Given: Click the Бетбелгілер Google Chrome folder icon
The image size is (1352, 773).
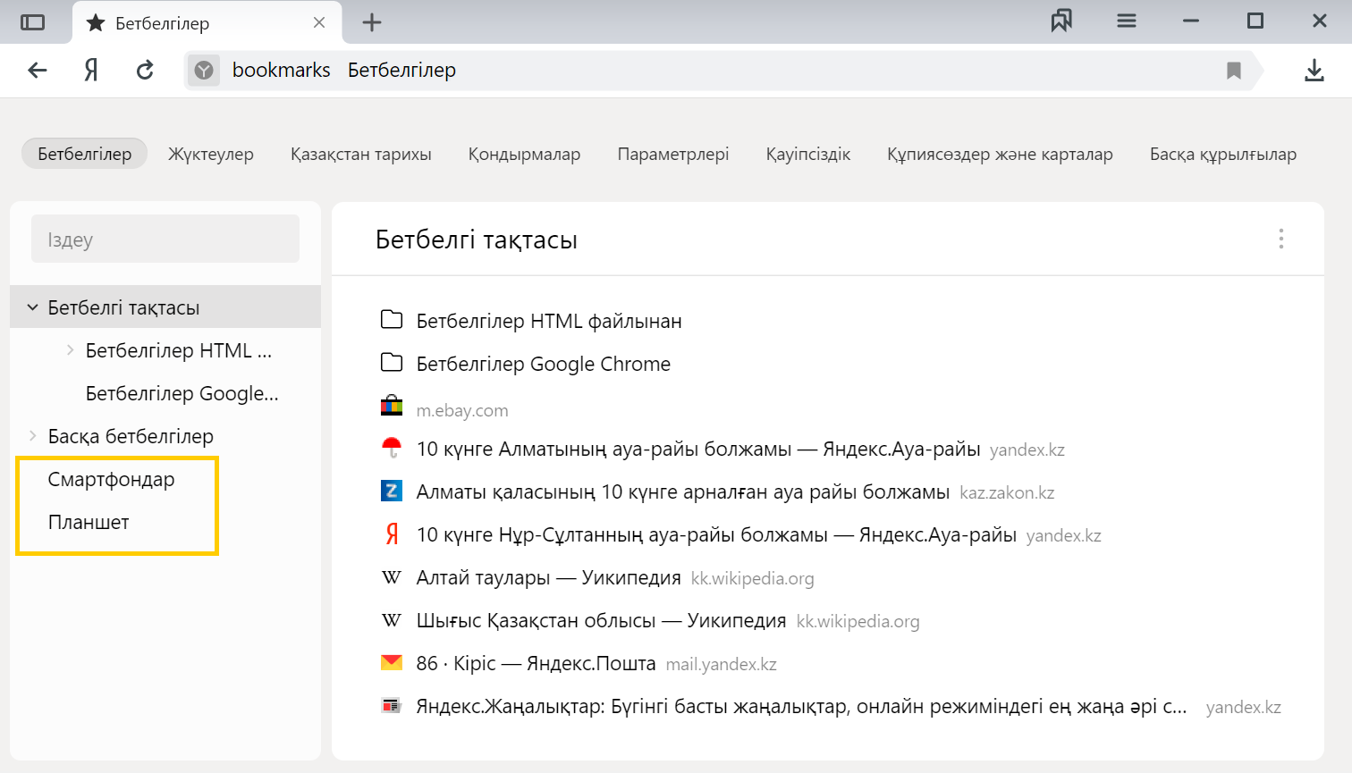Looking at the screenshot, I should (392, 363).
